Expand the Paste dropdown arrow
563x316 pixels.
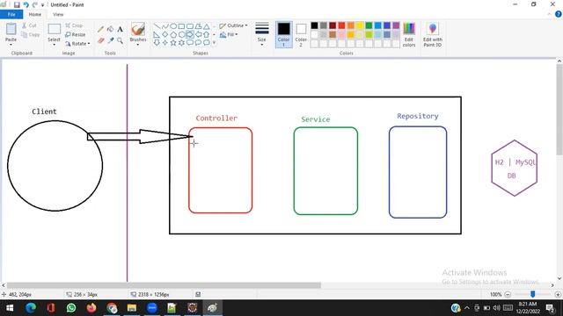(11, 45)
